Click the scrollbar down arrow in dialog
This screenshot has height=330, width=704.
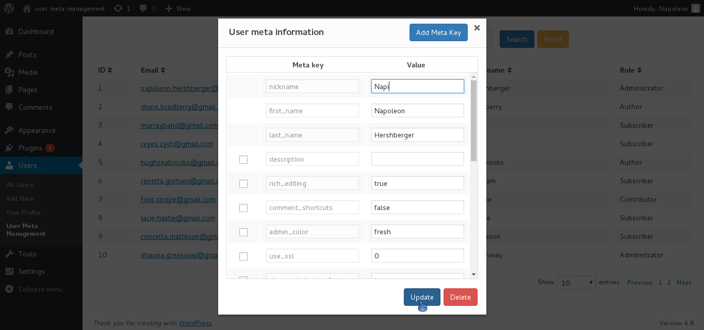coord(474,275)
